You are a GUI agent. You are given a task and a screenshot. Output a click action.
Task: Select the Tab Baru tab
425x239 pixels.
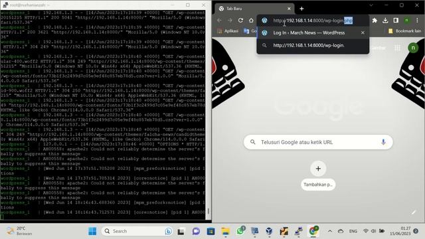click(255, 9)
